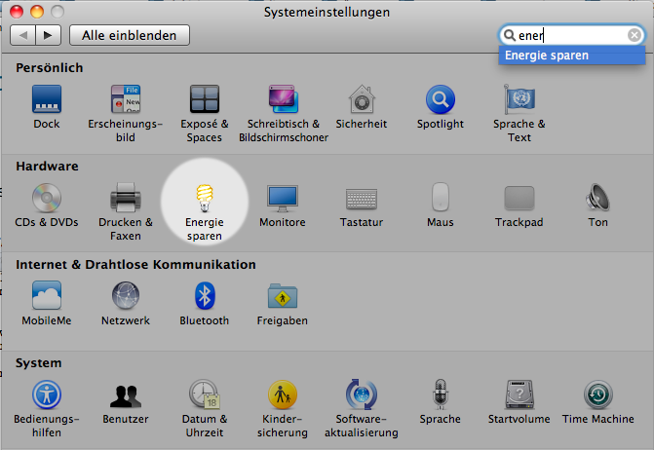Go forward with the right arrow button
This screenshot has width=654, height=450.
pos(48,35)
